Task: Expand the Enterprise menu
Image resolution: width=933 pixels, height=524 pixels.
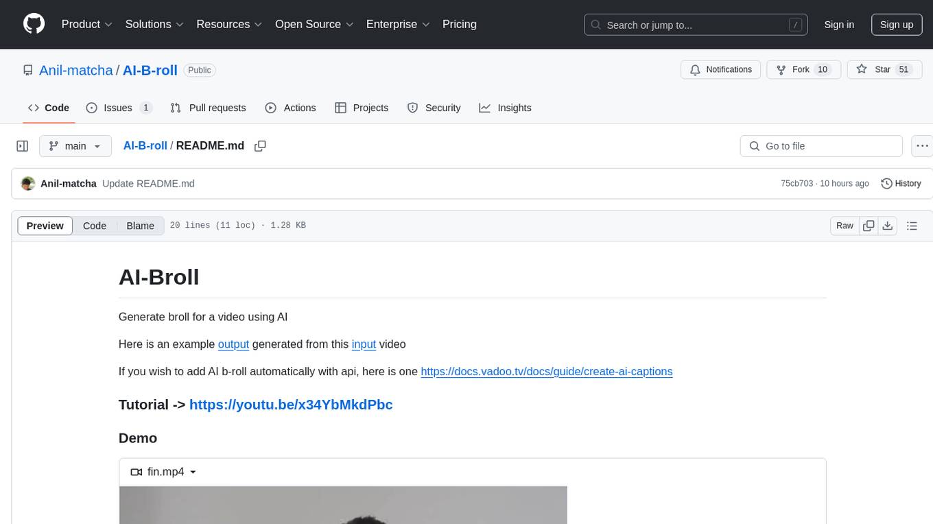Action: (x=398, y=24)
